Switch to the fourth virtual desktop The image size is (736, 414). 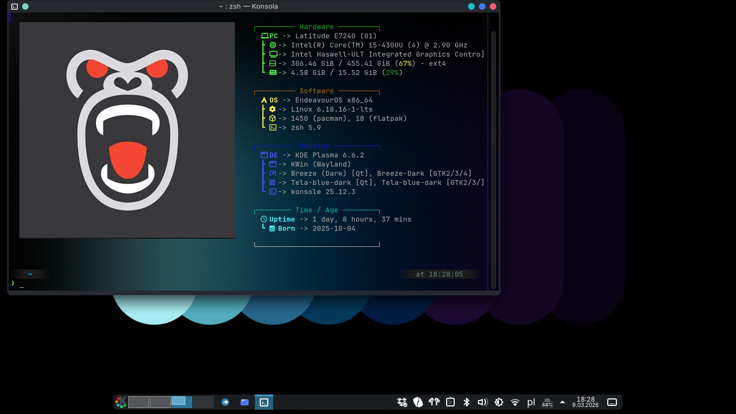point(203,402)
